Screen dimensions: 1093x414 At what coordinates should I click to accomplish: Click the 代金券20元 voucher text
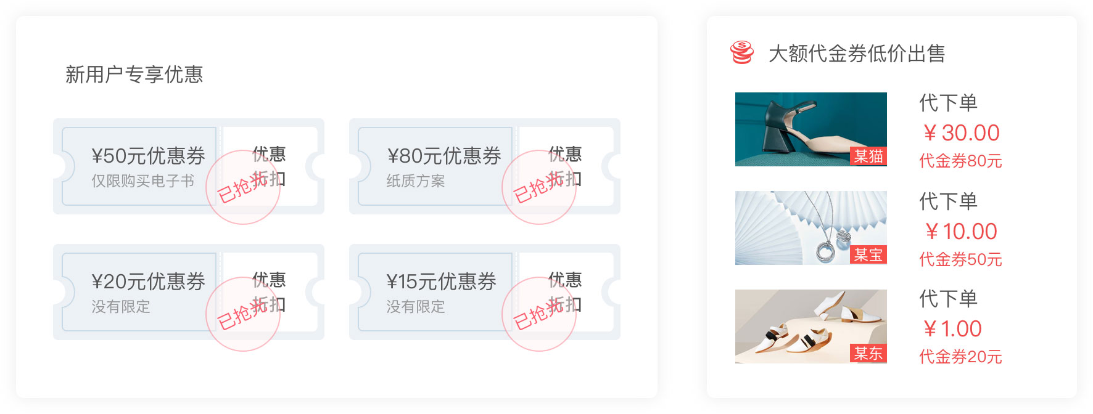point(960,357)
